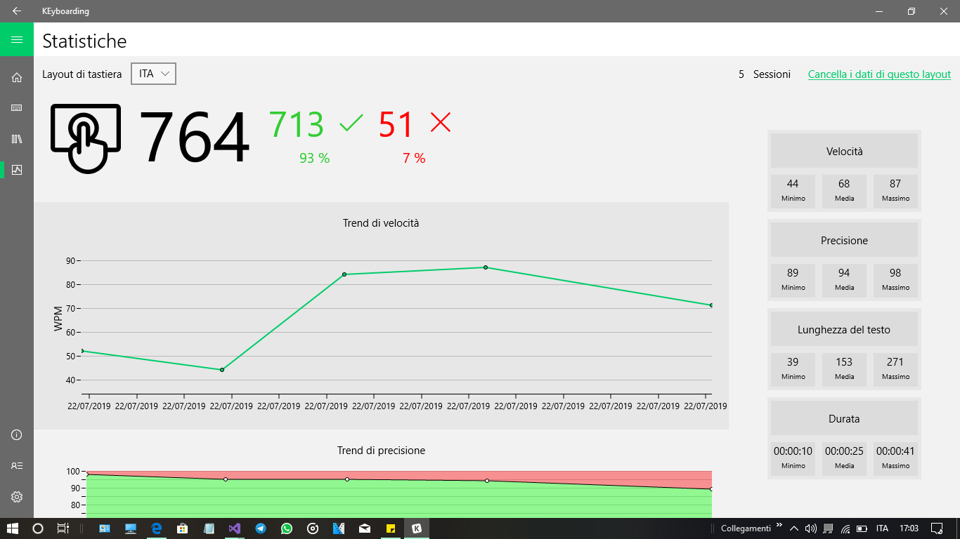Click the user profile icon in sidebar

click(x=16, y=465)
